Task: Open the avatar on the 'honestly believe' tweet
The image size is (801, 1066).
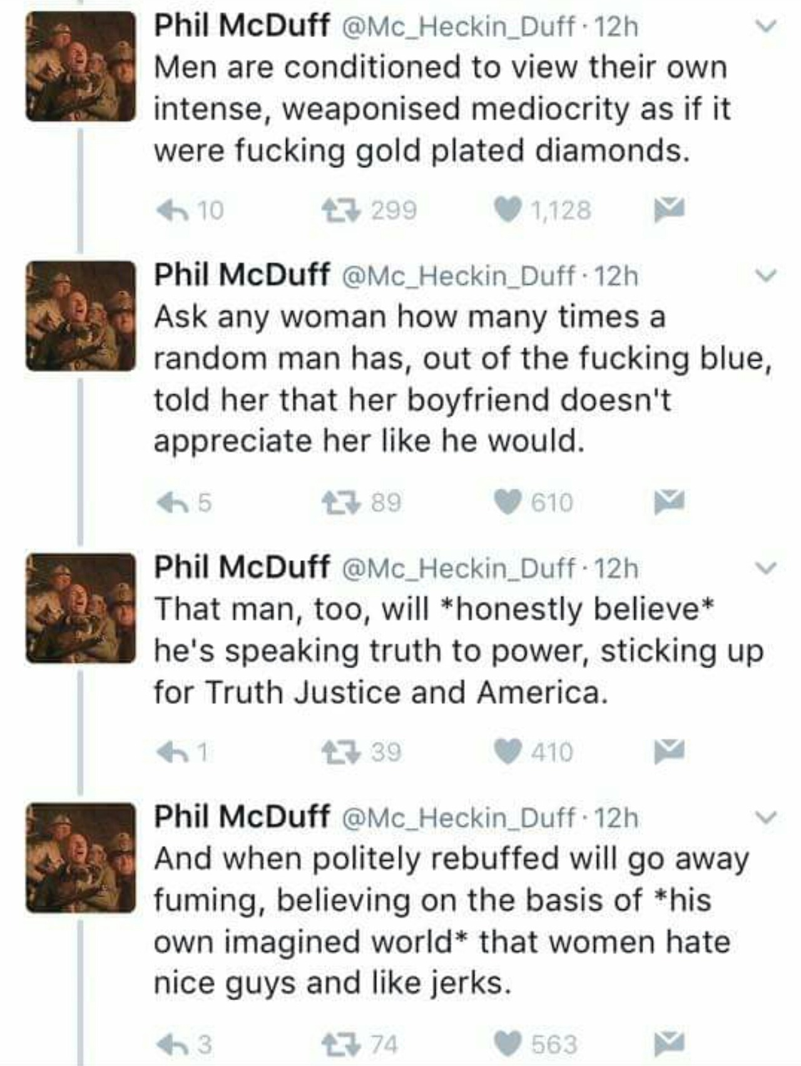Action: tap(81, 608)
